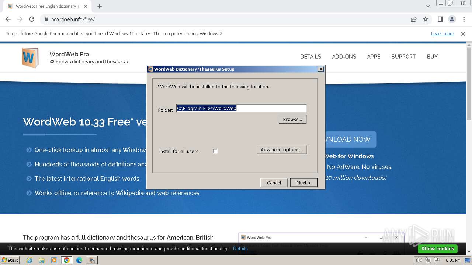The width and height of the screenshot is (472, 265).
Task: Click the system tray volume icon
Action: (419, 260)
